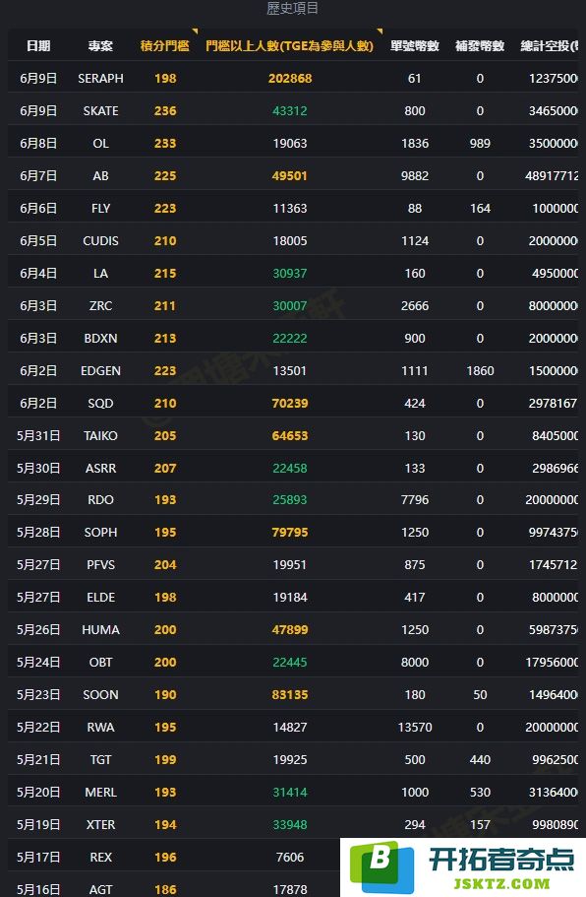Open the SKATE project entry

(100, 110)
